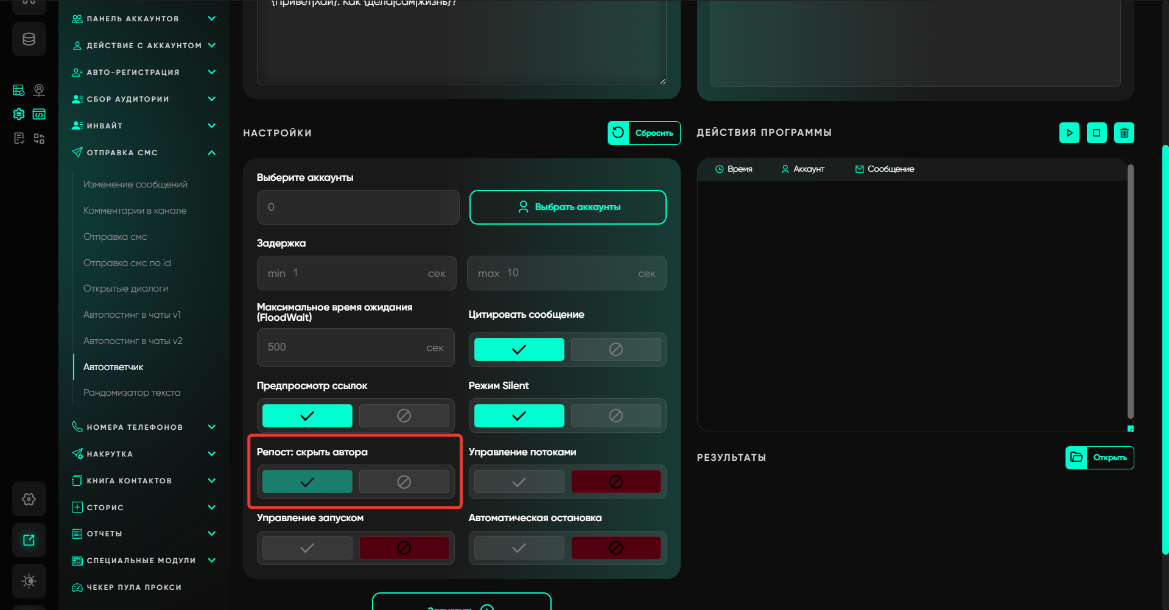Click the Выбрать аккаунты button

coord(567,207)
